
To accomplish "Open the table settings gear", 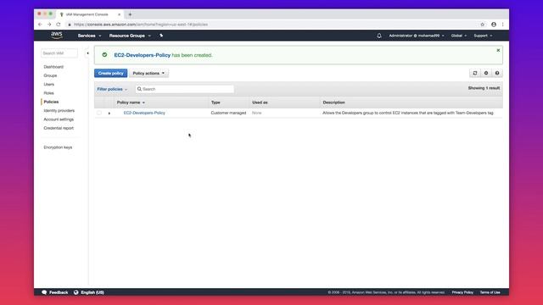I will [x=486, y=73].
